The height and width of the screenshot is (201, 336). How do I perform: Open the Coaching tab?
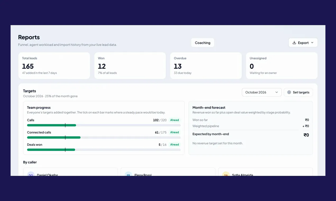tap(203, 43)
